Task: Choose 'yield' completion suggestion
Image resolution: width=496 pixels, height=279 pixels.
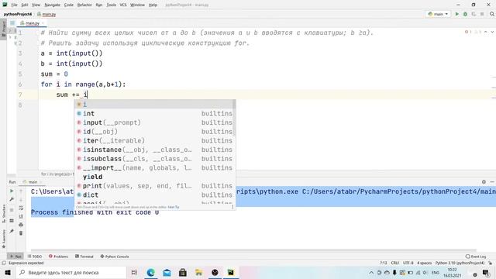Action: (155, 177)
